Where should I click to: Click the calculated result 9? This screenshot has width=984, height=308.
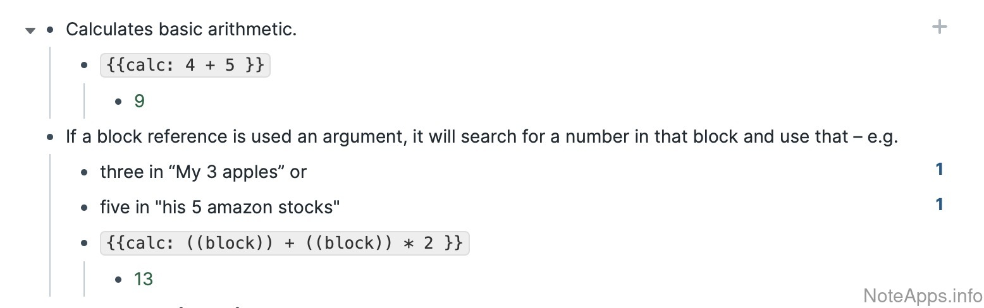(x=140, y=101)
